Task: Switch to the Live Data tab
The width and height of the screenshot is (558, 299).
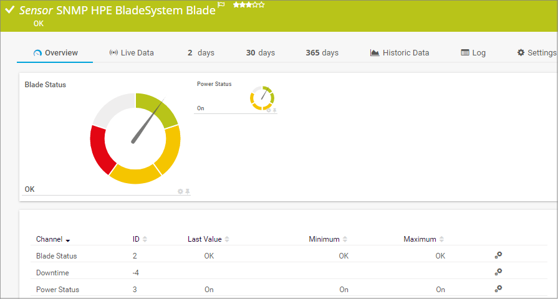Action: pos(132,53)
